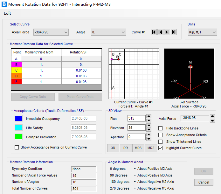Click Collapse Prevention value field
This screenshot has height=194, width=221.
pos(84,137)
